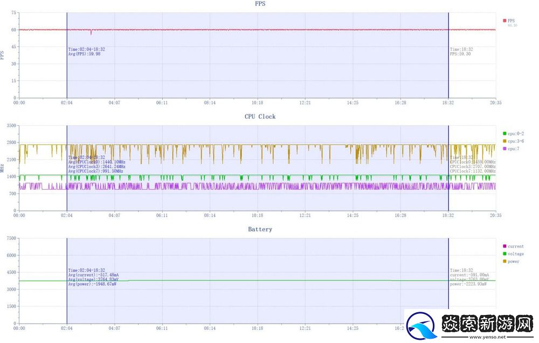Click the Avg(FPS):59.98 annotation
The height and width of the screenshot is (343, 539).
(x=84, y=54)
